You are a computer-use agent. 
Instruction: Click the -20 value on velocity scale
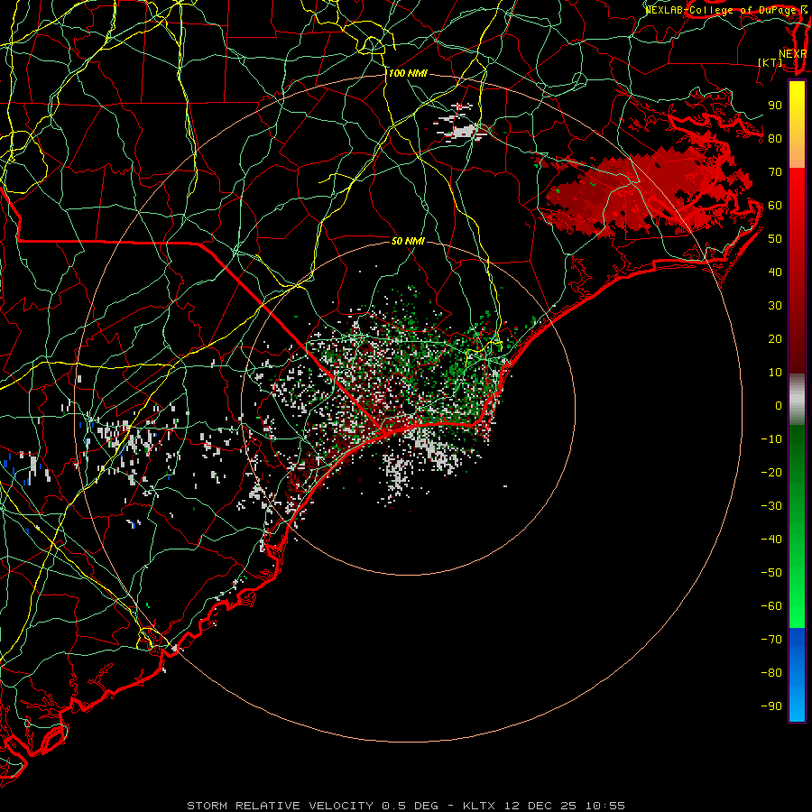tap(771, 473)
